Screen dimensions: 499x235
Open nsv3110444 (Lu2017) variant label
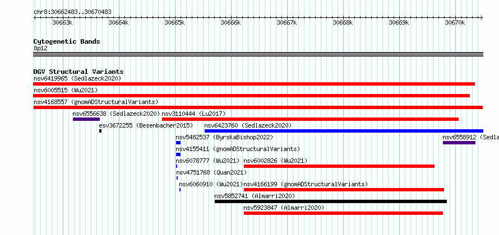click(x=194, y=114)
